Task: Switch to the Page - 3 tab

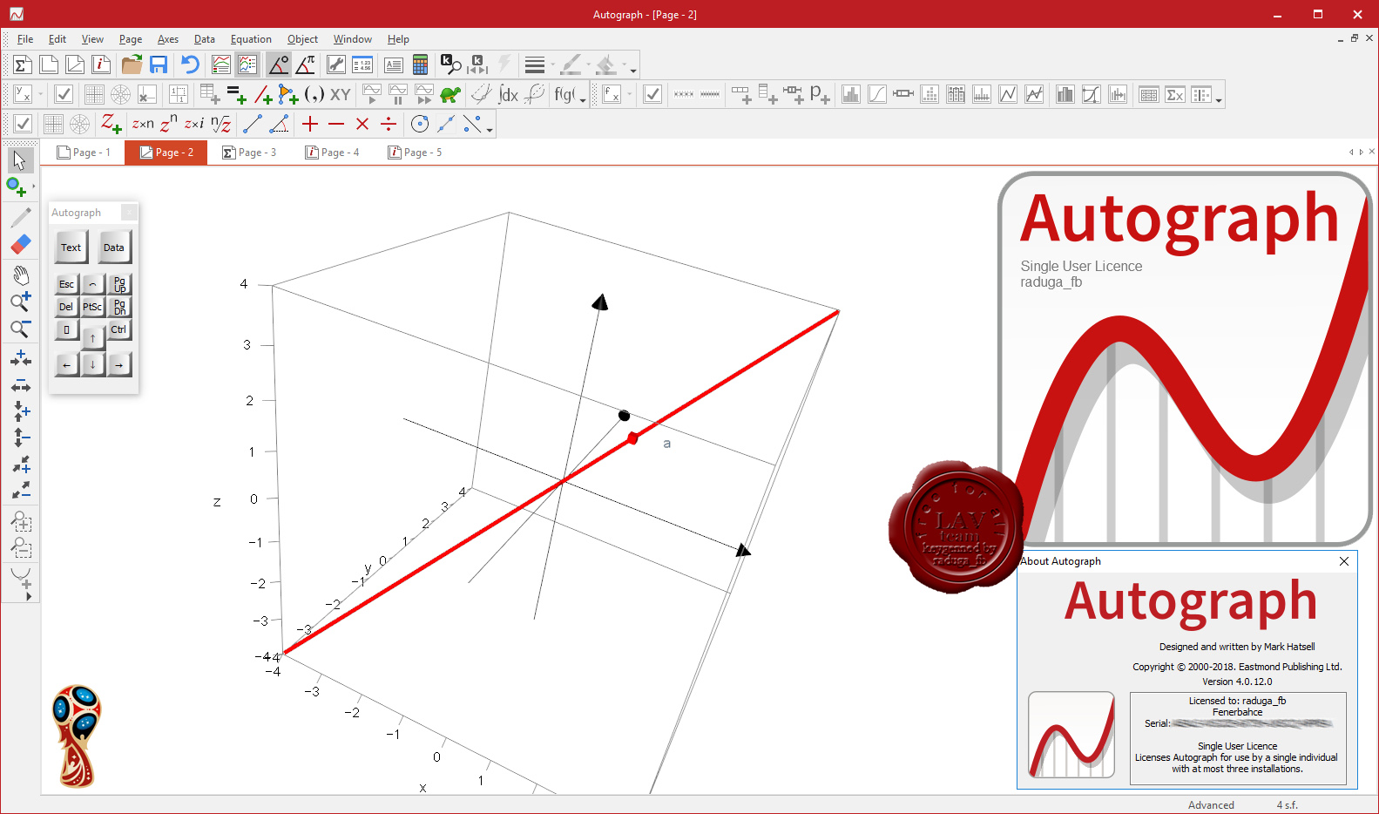Action: (x=249, y=153)
